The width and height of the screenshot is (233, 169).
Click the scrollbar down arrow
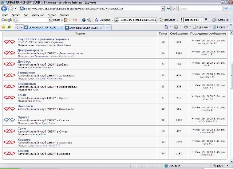pyautogui.click(x=232, y=161)
